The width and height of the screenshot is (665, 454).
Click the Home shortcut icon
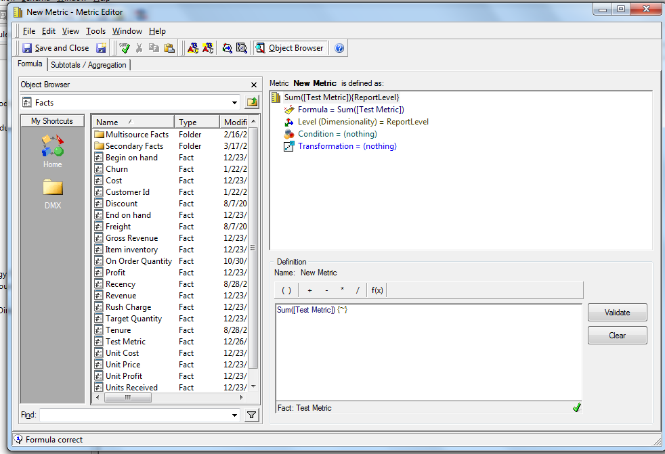(x=52, y=145)
